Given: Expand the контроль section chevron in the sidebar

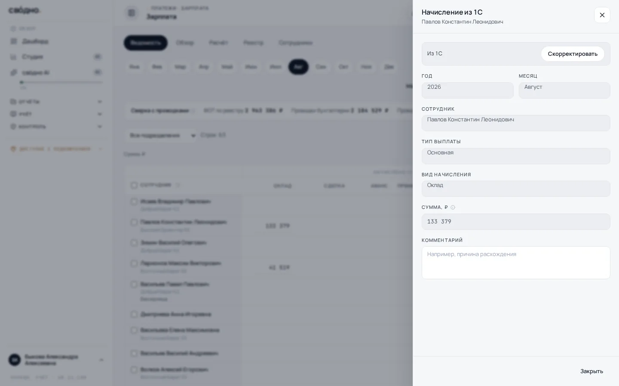Looking at the screenshot, I should click(100, 127).
